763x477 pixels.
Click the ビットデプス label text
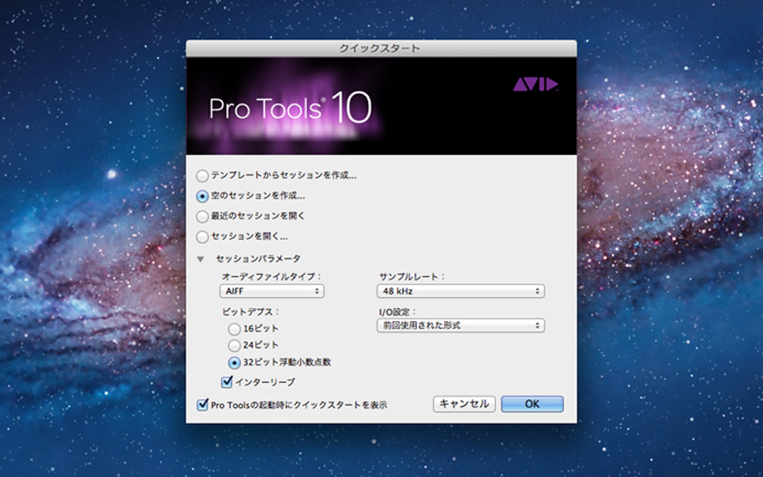pyautogui.click(x=250, y=312)
